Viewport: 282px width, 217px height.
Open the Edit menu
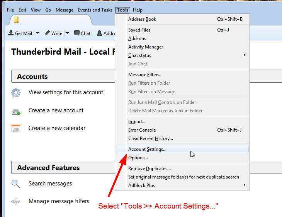click(x=22, y=10)
